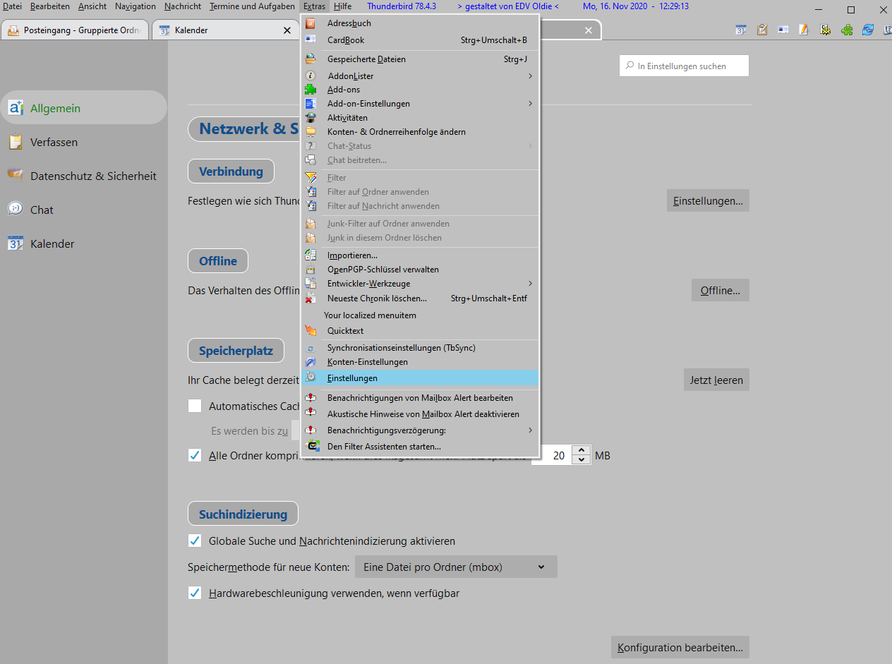Viewport: 892px width, 664px height.
Task: Open the Datei menu
Action: (13, 6)
